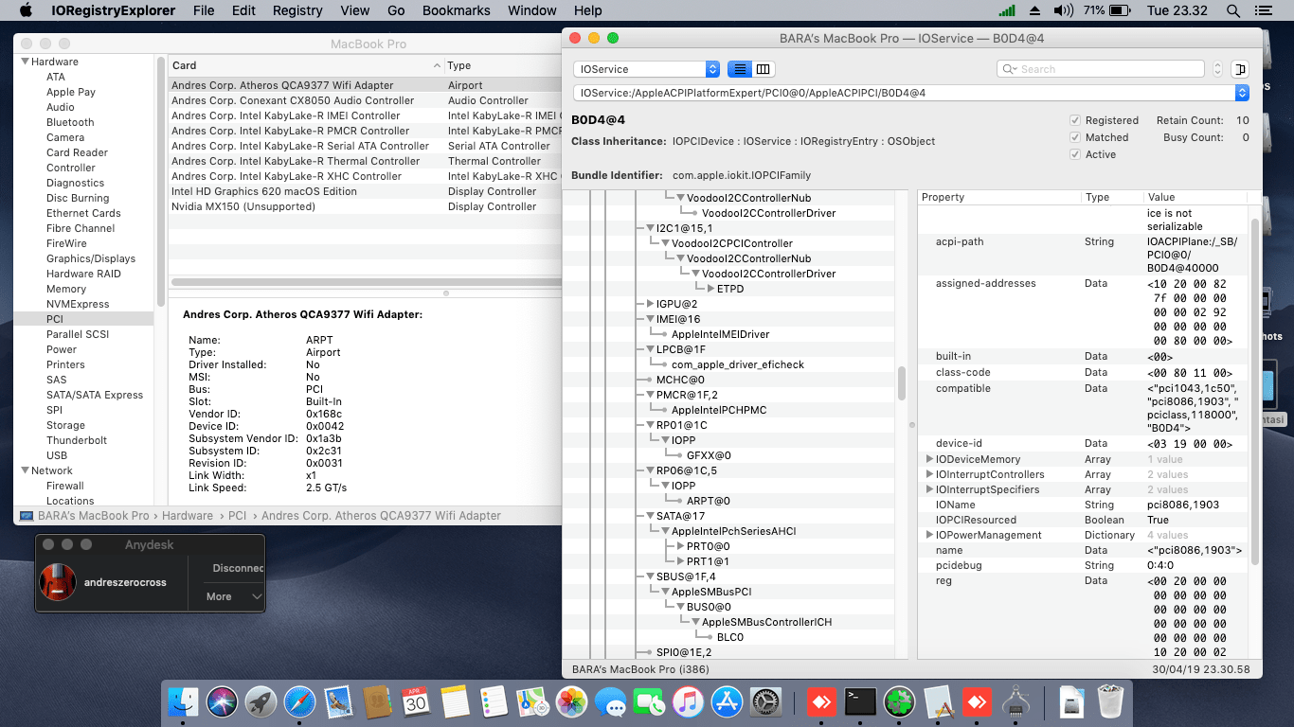Toggle the inspector sidebar icon
The height and width of the screenshot is (727, 1294).
1240,69
